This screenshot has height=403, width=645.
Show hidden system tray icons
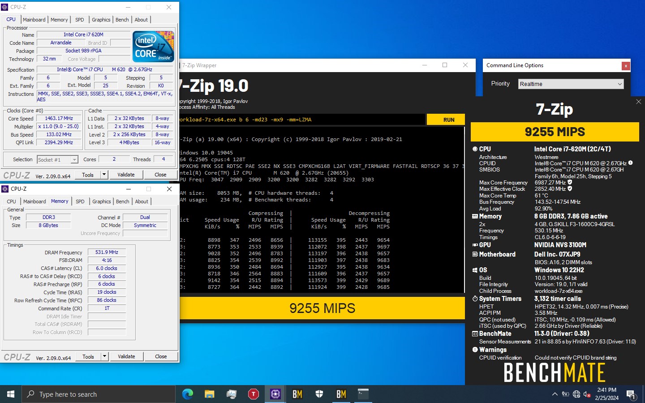click(555, 394)
